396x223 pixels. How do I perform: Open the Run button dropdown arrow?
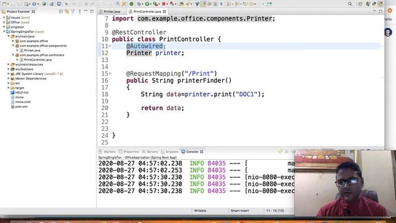click(151, 4)
